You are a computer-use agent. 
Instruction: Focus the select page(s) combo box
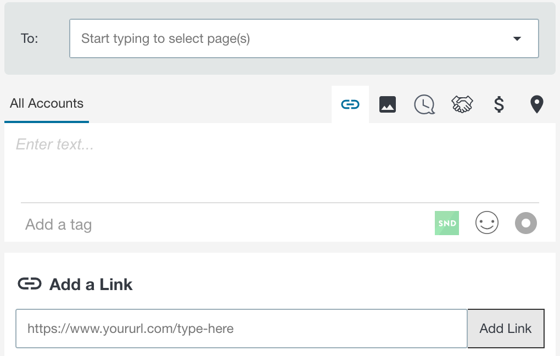[304, 38]
